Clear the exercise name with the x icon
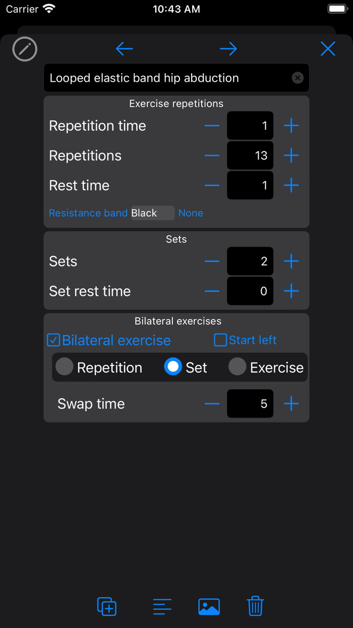 click(298, 78)
